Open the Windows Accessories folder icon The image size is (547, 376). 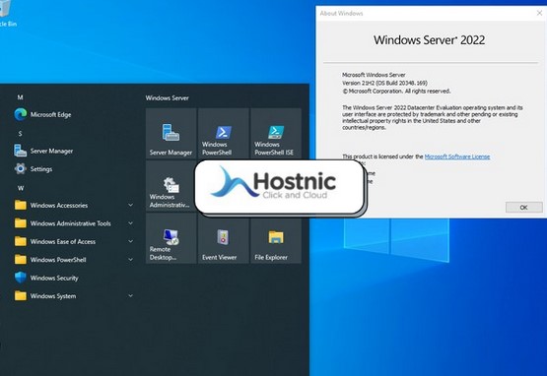point(21,205)
